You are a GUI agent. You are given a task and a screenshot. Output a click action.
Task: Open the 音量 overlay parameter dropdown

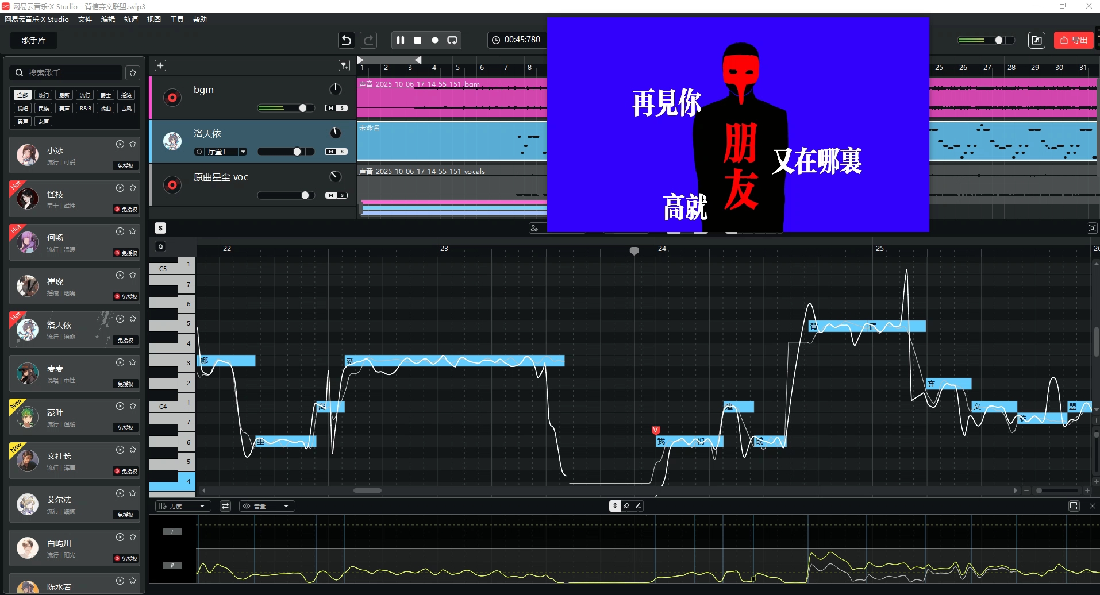coord(267,506)
